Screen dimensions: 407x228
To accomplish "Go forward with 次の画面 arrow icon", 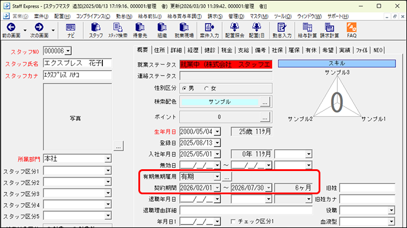I will pyautogui.click(x=39, y=27).
